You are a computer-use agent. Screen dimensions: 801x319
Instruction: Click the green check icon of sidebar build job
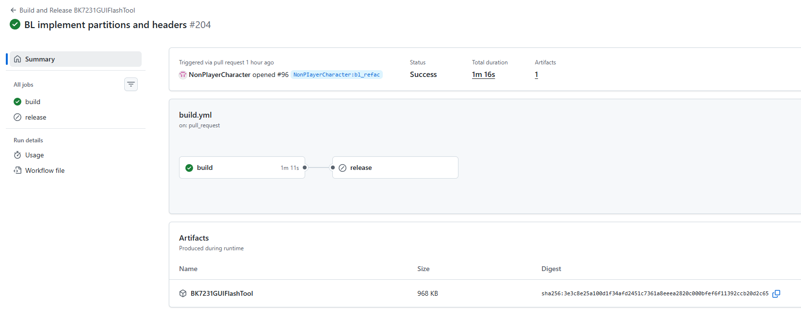coord(17,102)
